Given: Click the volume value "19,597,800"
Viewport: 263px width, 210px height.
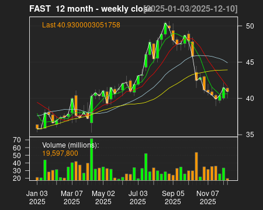Looking at the screenshot, I should click(60, 153).
